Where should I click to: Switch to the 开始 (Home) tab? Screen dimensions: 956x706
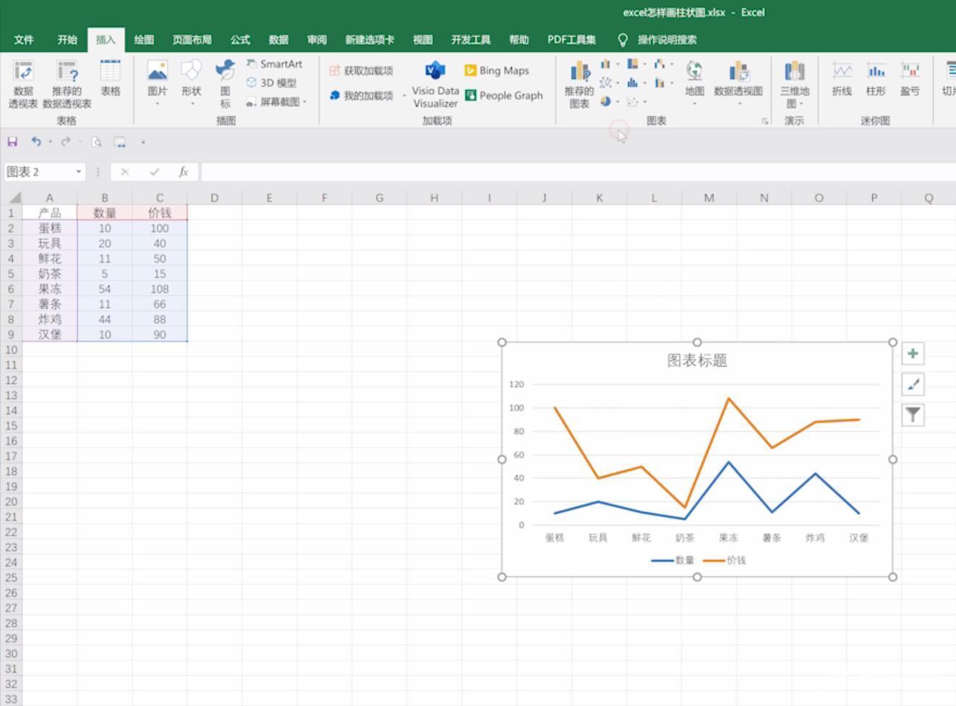click(x=67, y=40)
